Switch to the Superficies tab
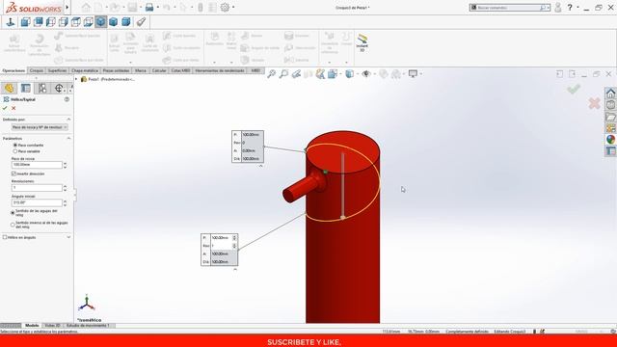617x347 pixels. 58,70
